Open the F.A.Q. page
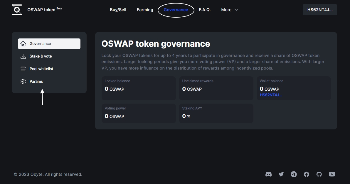The width and height of the screenshot is (350, 184). coord(205,10)
